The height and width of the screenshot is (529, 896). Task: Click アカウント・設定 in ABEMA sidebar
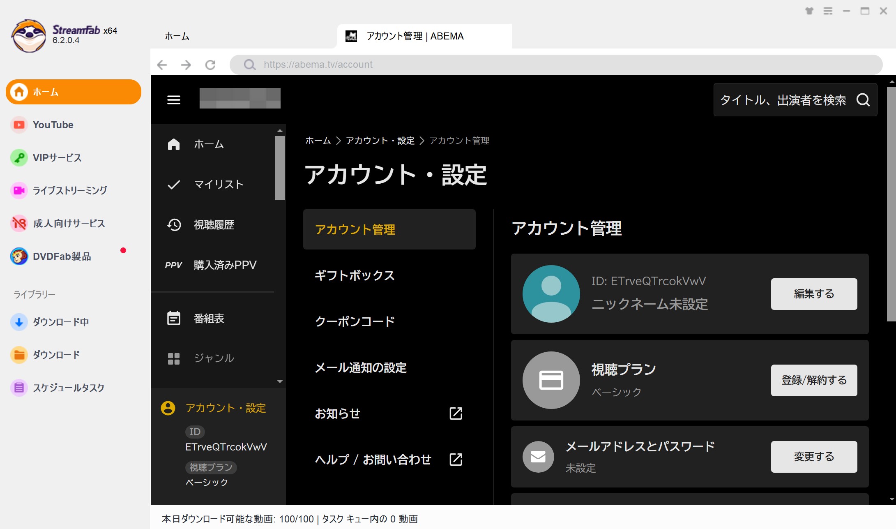[226, 408]
